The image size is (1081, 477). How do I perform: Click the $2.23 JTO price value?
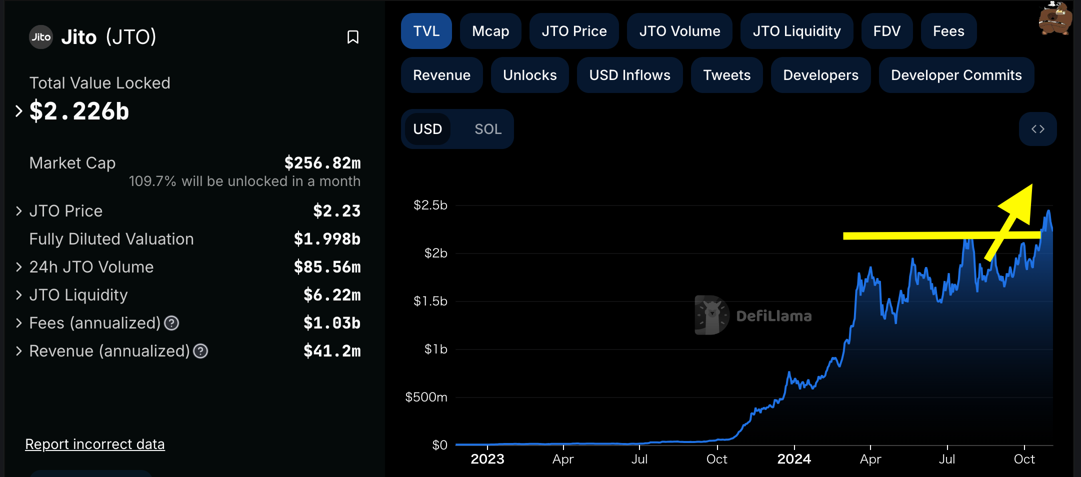[336, 211]
